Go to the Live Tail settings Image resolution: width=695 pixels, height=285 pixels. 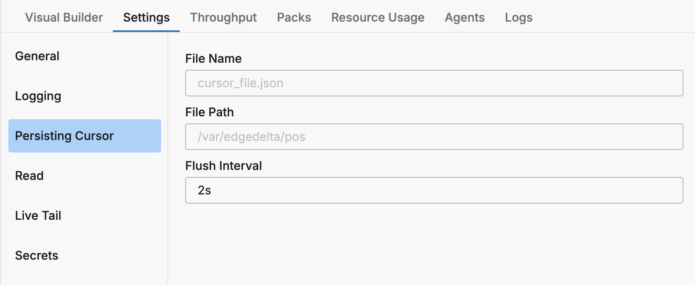(38, 216)
